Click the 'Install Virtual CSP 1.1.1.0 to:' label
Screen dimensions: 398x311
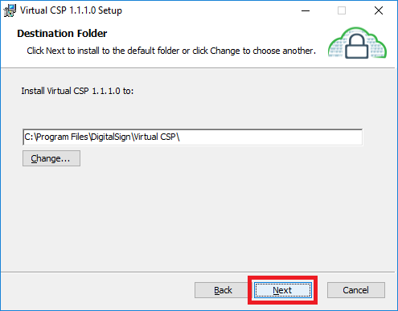[x=77, y=91]
